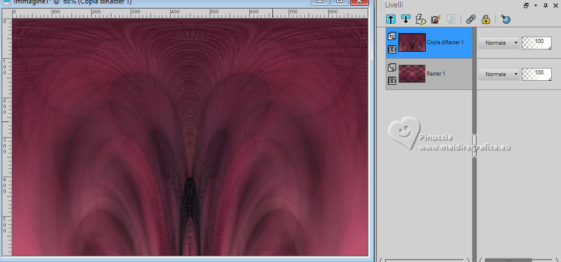Screen dimensions: 561x262
Task: Click the blue Livelli quick-options icon
Action: [x=506, y=19]
